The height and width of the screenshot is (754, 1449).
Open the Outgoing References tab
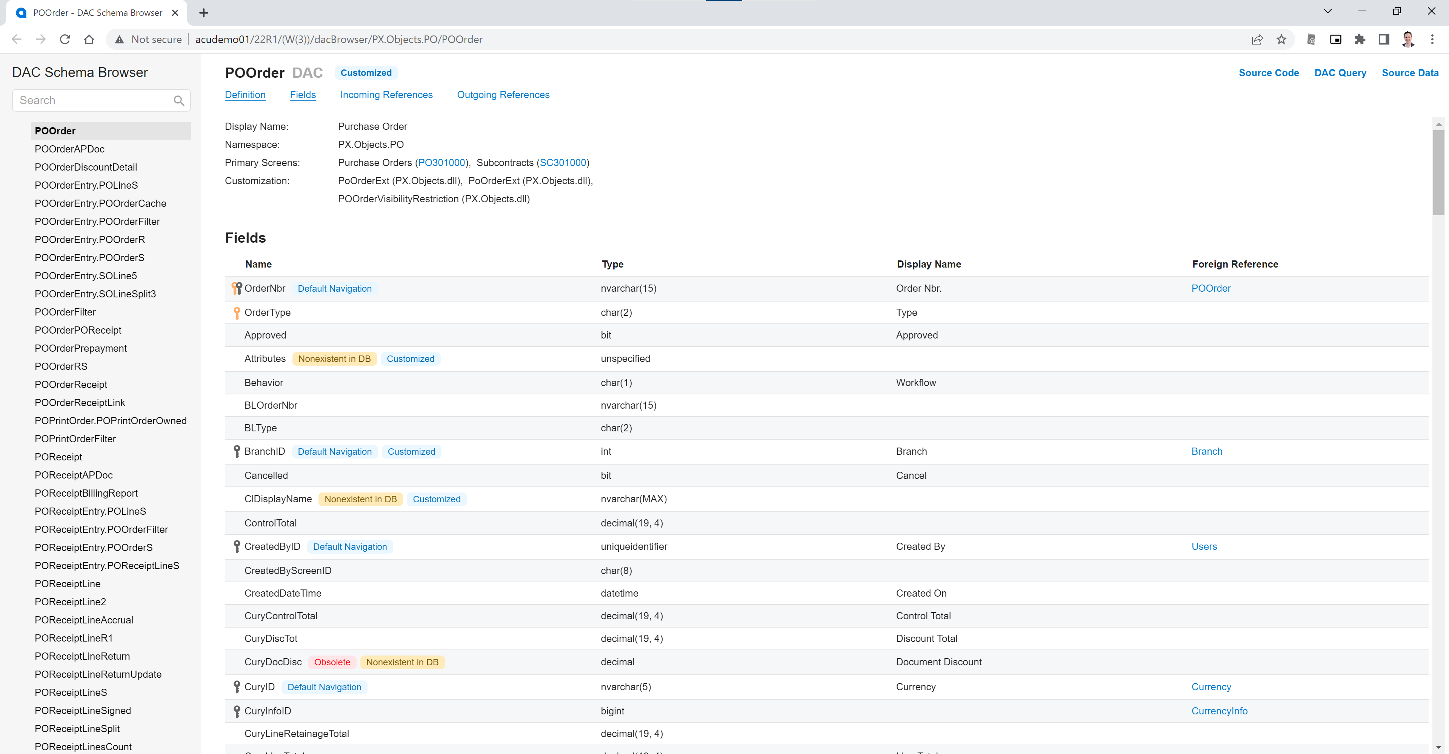click(x=503, y=94)
